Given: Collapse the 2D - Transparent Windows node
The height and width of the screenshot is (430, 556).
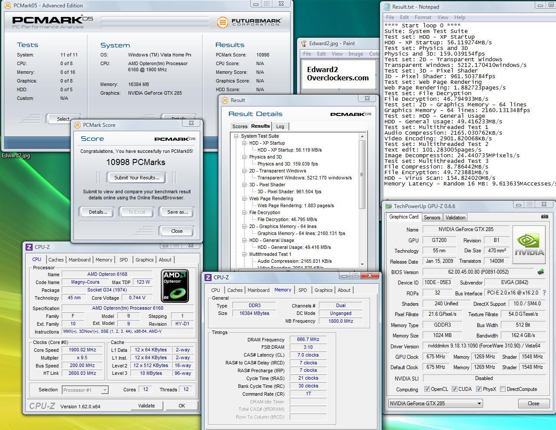Looking at the screenshot, I should pyautogui.click(x=245, y=171).
